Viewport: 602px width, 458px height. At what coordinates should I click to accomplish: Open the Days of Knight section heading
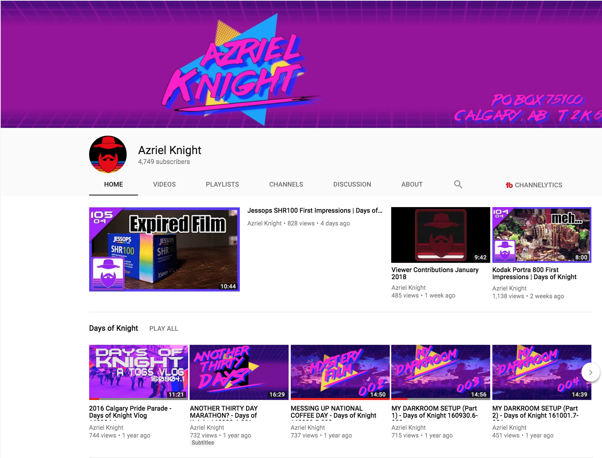(x=113, y=328)
